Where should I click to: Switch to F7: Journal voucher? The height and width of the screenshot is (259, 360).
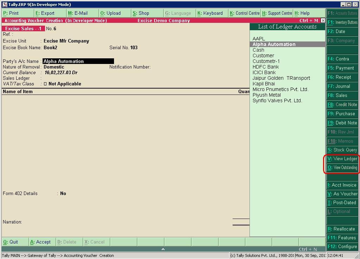342,86
